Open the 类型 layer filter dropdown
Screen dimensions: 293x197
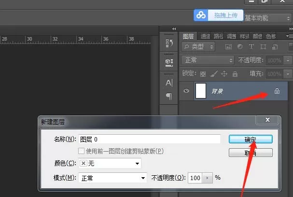tap(198, 46)
